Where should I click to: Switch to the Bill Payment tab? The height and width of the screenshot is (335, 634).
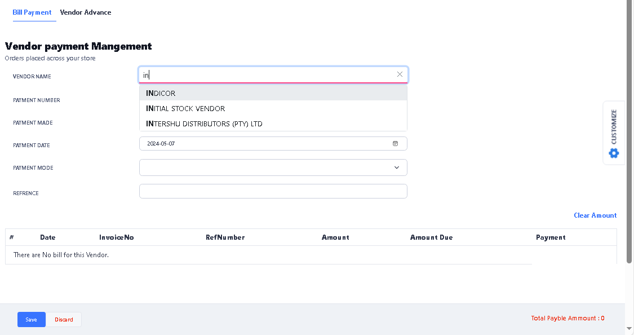(x=32, y=12)
